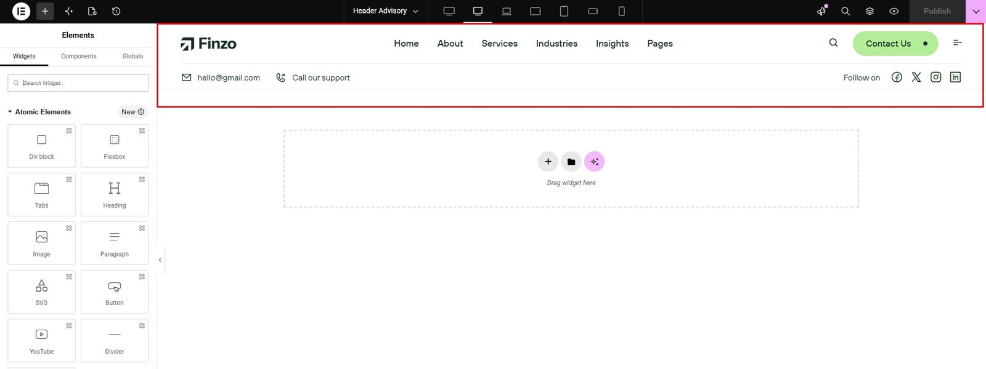986x369 pixels.
Task: Open the revision history clock icon
Action: coord(116,11)
